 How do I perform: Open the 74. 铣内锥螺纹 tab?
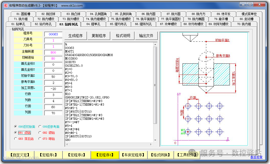tap(96, 19)
